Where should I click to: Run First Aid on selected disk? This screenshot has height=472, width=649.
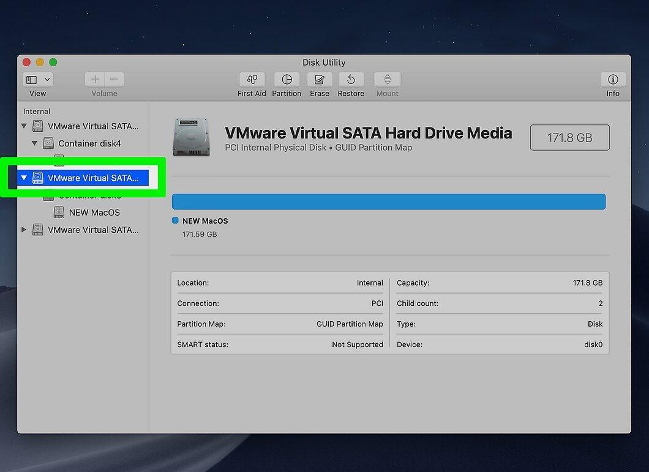252,79
